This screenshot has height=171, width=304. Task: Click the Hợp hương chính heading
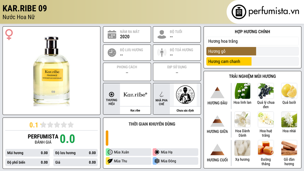pos(252,31)
